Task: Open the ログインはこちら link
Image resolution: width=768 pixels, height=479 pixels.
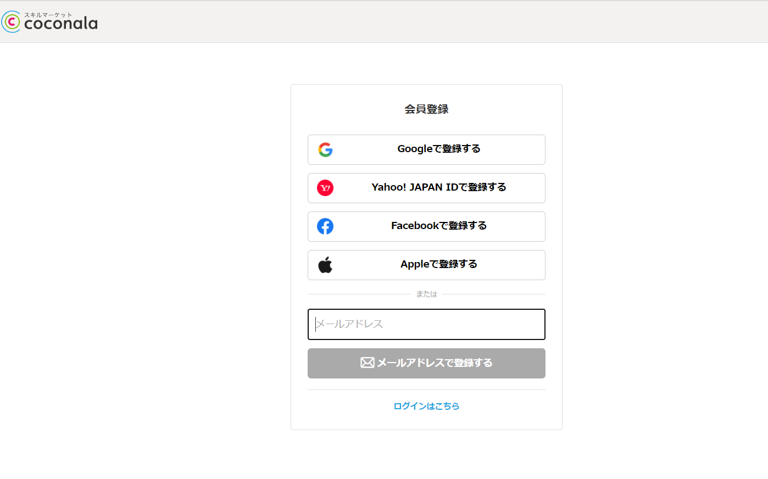Action: click(426, 406)
